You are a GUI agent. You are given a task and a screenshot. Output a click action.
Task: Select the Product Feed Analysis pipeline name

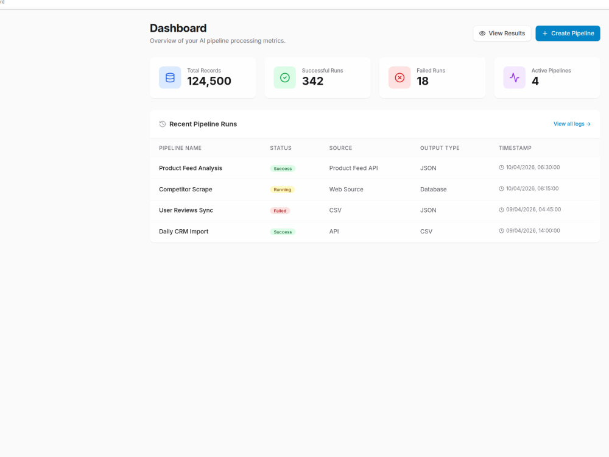(190, 168)
